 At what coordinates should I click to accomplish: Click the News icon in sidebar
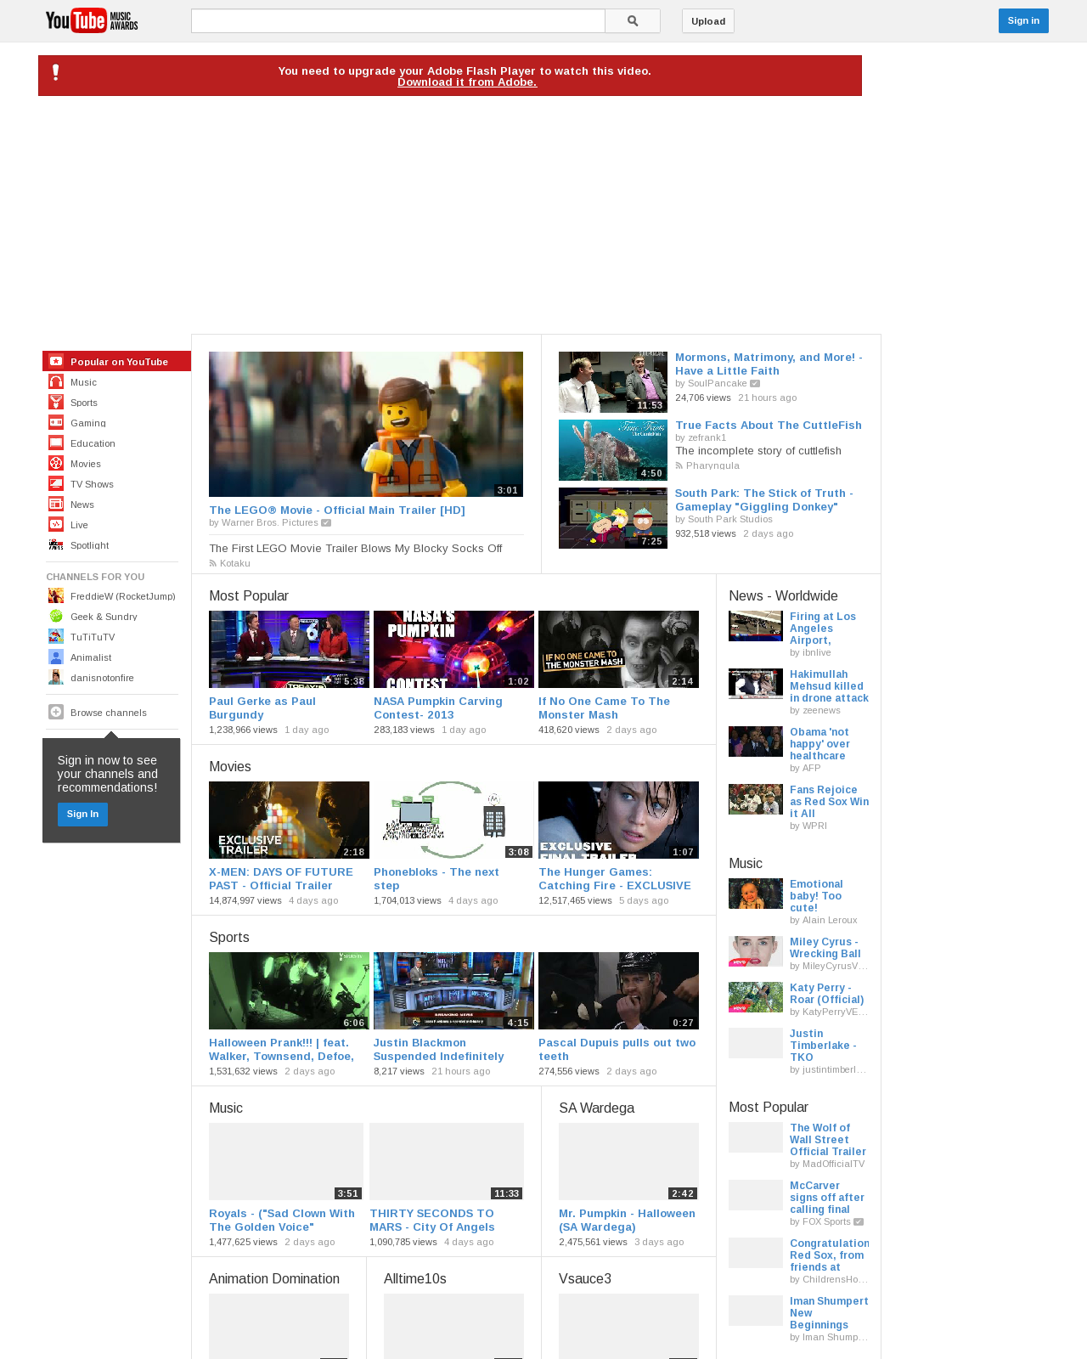[x=56, y=504]
